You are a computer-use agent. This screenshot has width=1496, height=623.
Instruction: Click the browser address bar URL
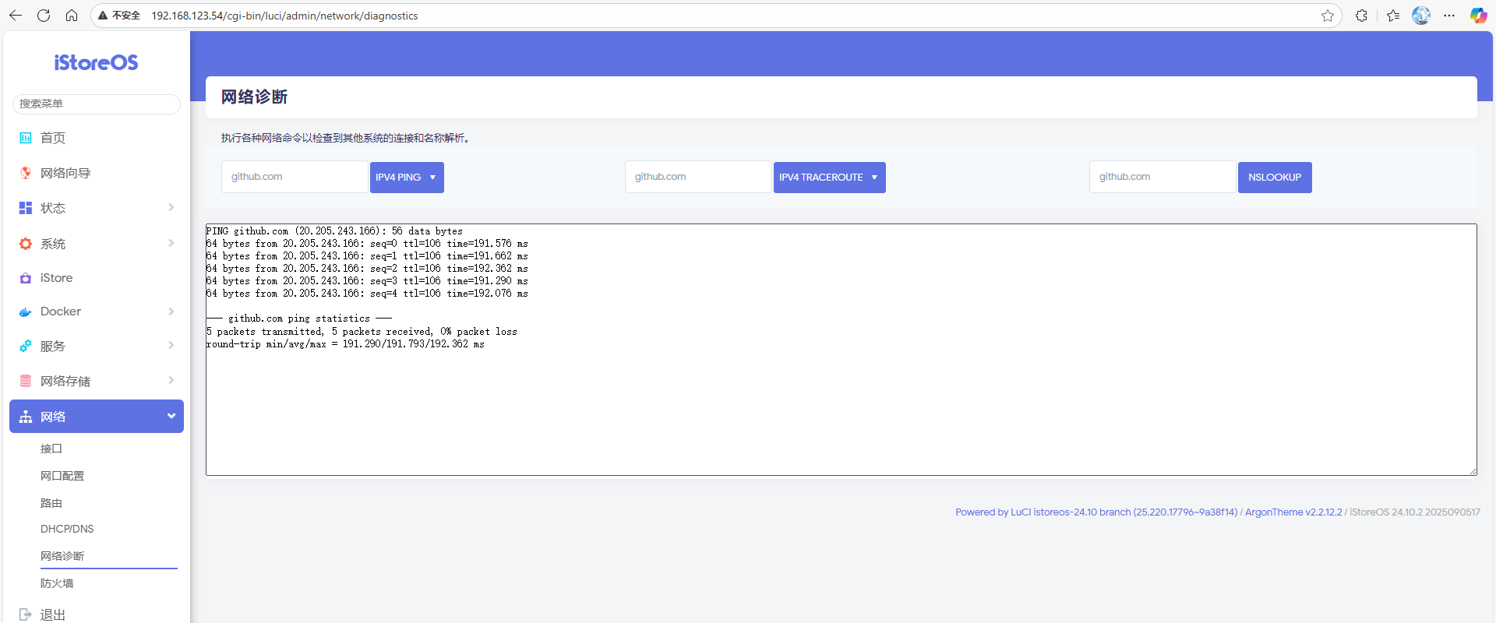pyautogui.click(x=284, y=16)
